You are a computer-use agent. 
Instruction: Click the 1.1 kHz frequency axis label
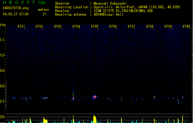click(x=2, y=40)
